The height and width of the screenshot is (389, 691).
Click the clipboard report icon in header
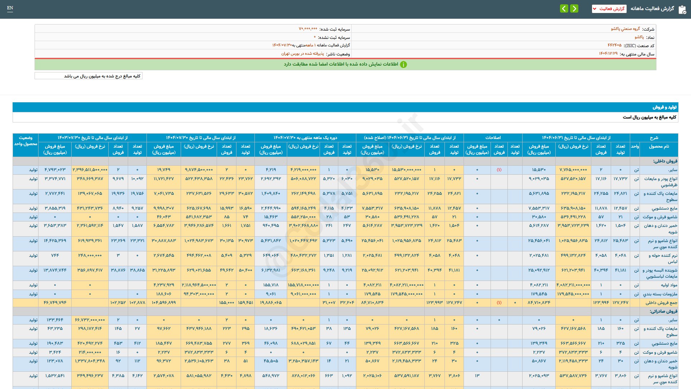[x=682, y=9]
